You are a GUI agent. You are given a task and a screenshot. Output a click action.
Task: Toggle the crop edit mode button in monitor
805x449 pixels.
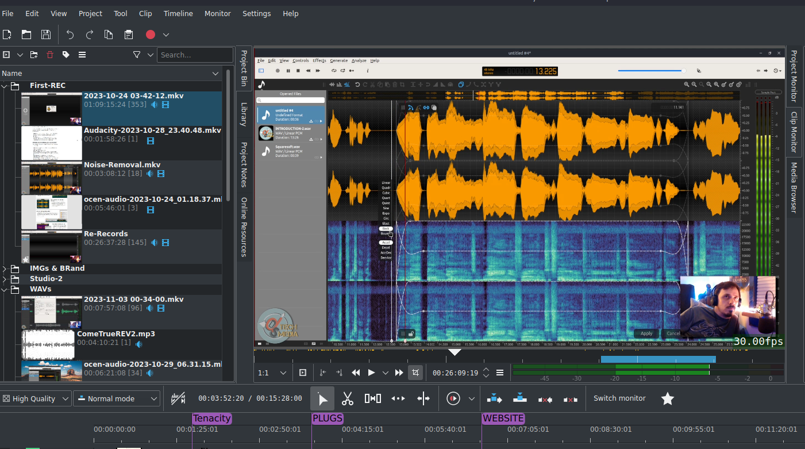[415, 373]
